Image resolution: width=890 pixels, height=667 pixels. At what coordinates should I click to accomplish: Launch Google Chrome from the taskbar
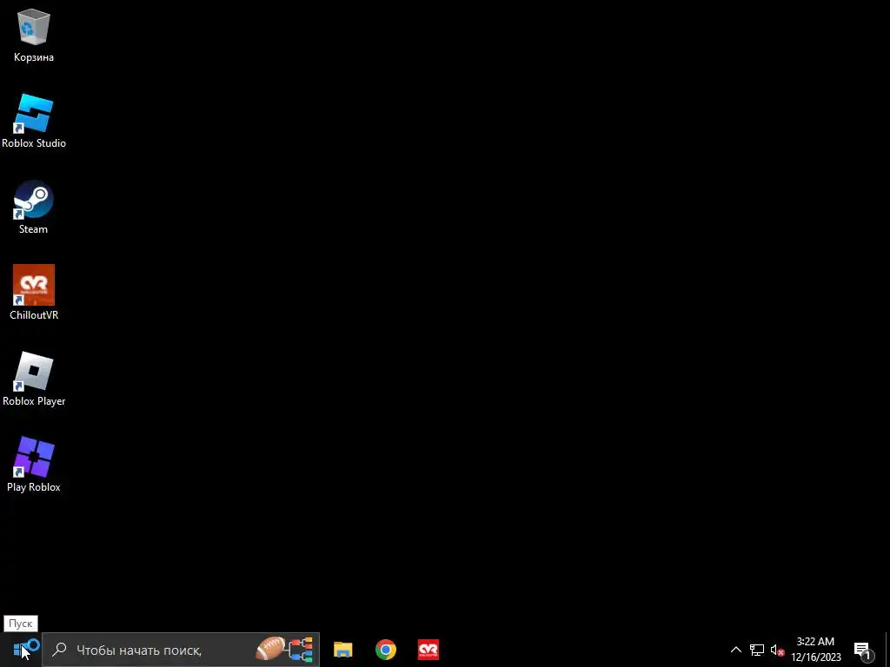coord(385,650)
